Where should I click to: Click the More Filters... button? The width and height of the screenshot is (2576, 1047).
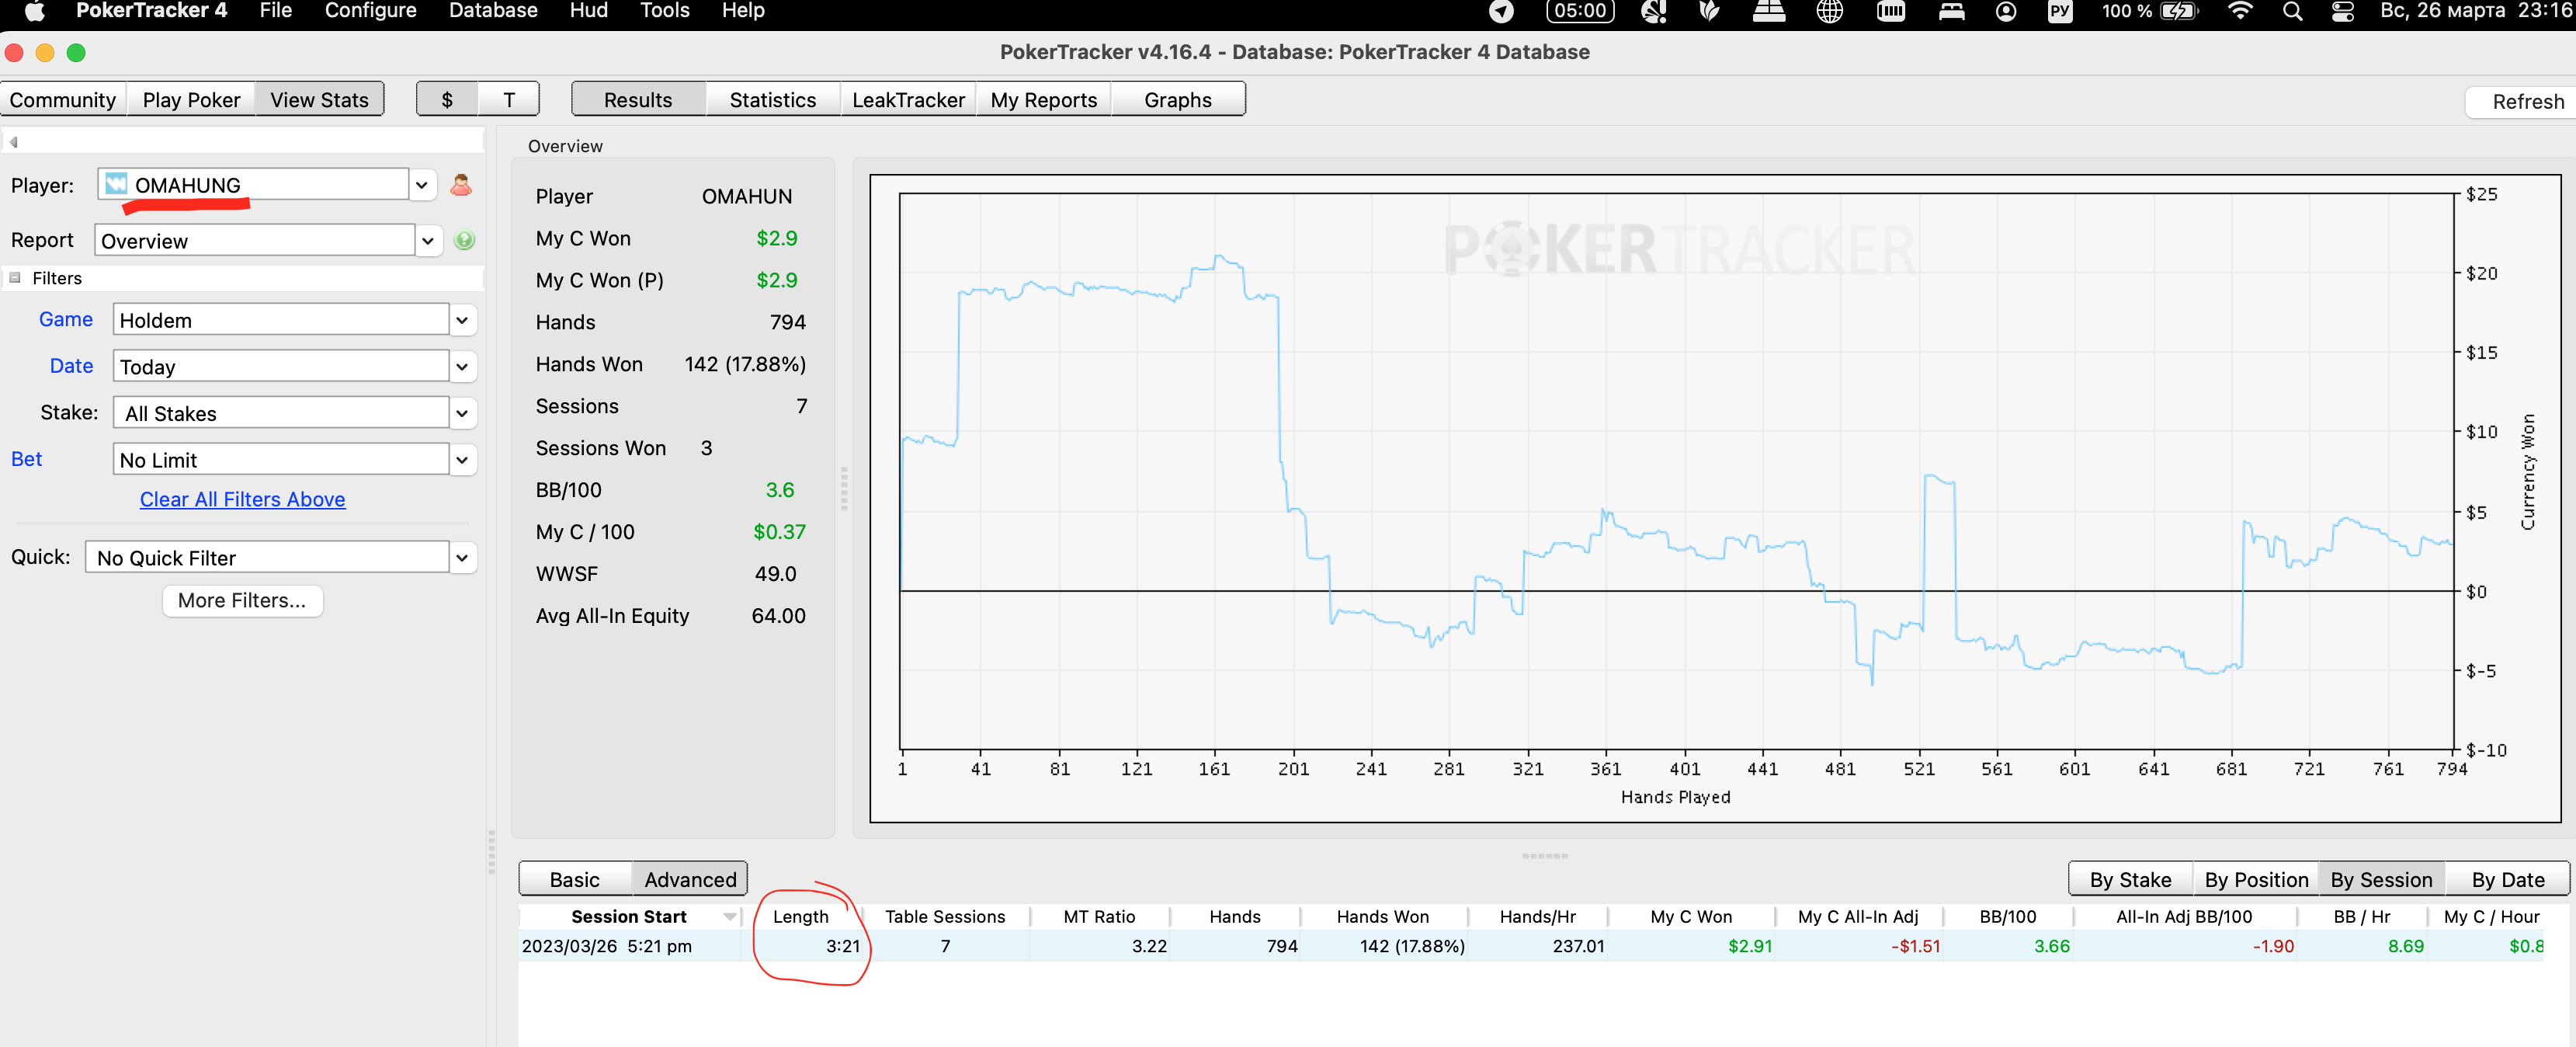pos(242,600)
